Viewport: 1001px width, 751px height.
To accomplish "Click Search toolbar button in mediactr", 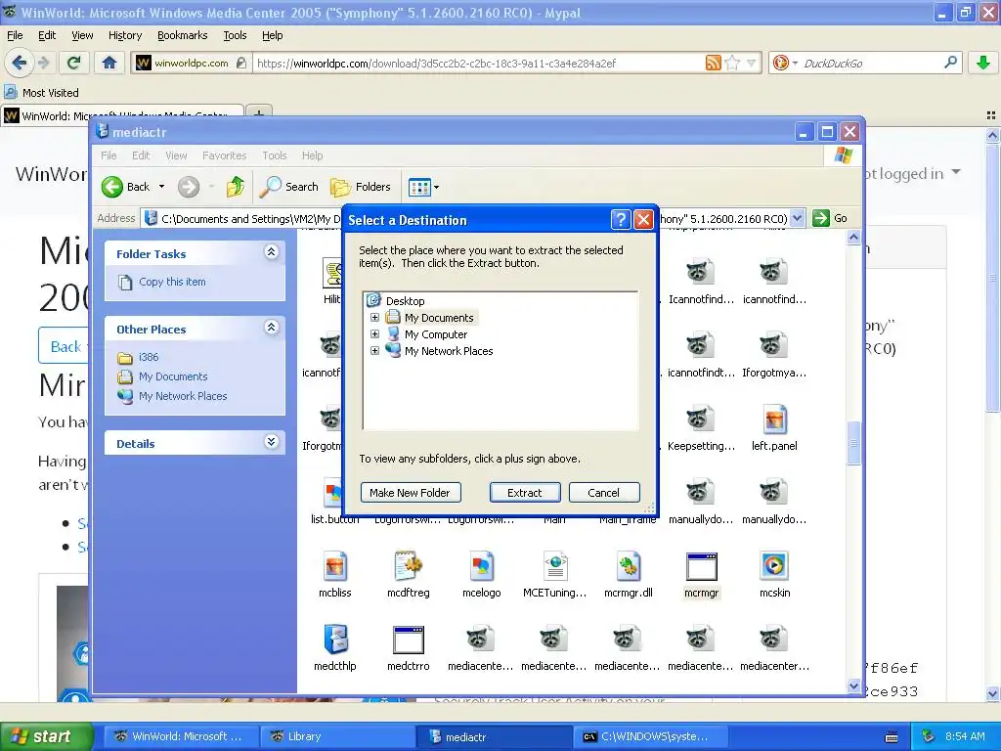I will (289, 187).
